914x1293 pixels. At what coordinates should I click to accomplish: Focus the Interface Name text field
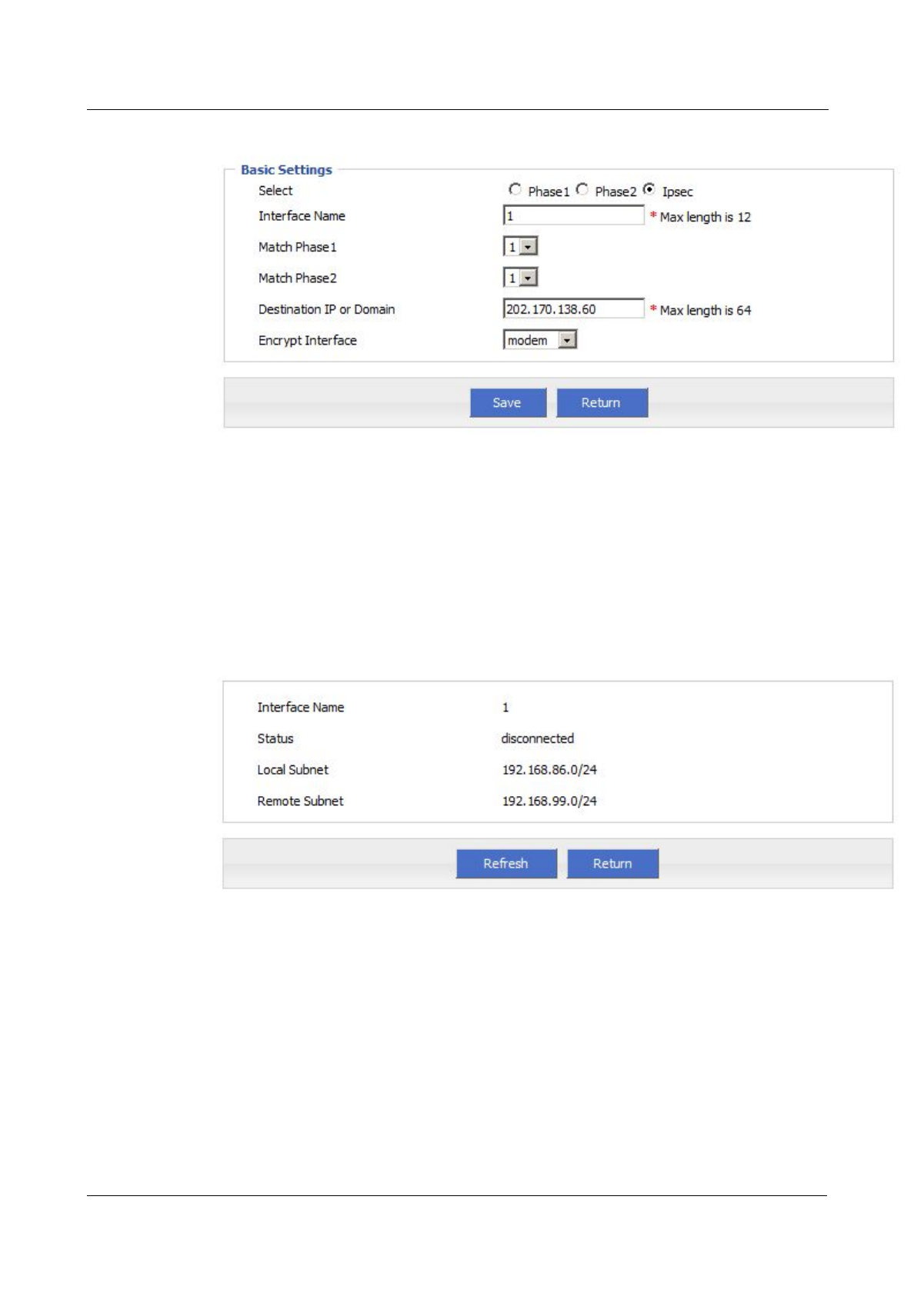point(574,215)
